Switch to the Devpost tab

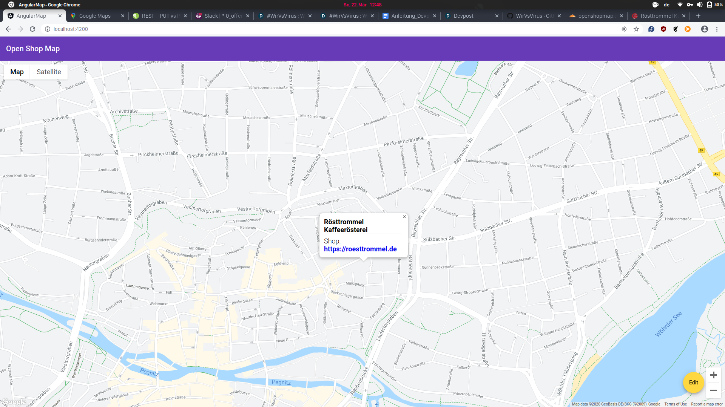(x=463, y=16)
